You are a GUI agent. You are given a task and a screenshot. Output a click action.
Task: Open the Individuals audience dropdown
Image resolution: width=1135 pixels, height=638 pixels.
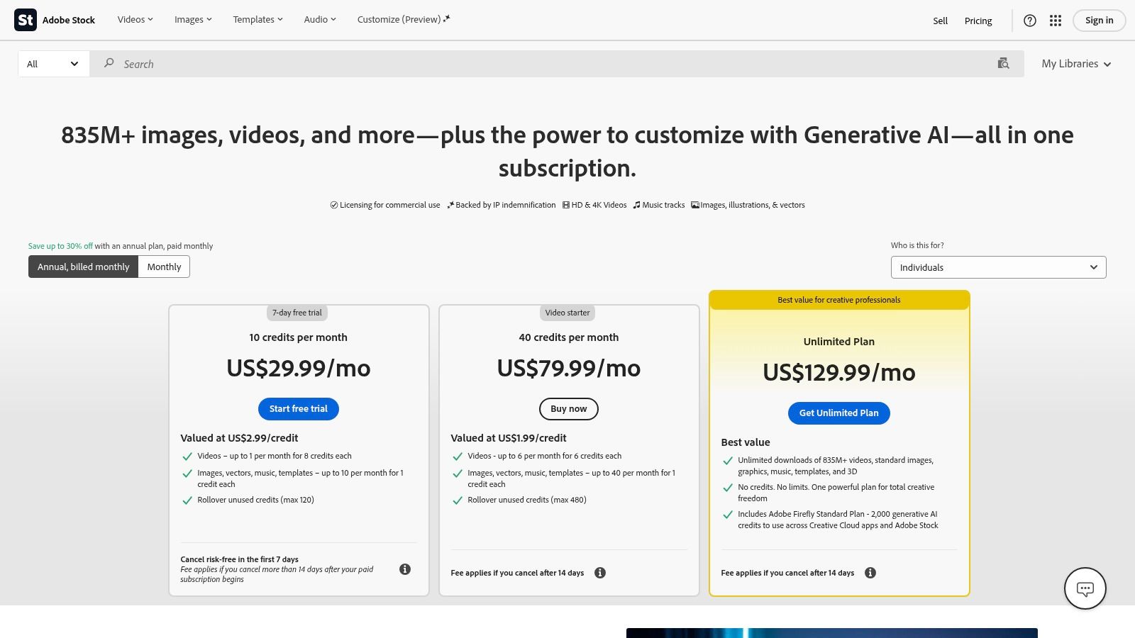999,267
